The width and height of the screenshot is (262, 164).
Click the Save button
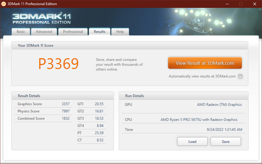226,141
